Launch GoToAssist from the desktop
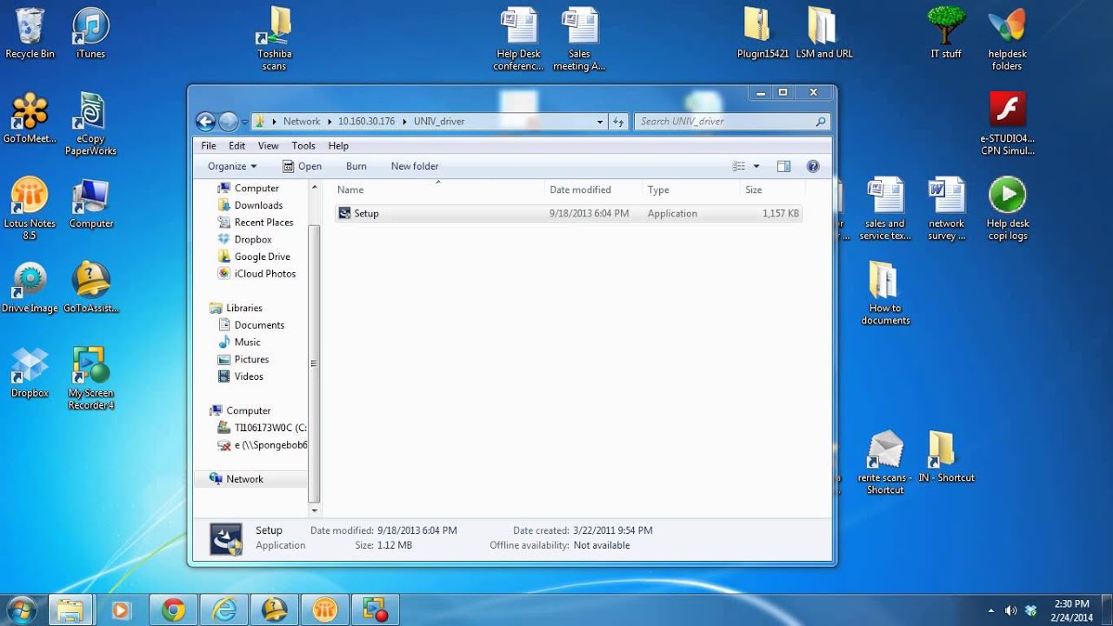 coord(90,288)
